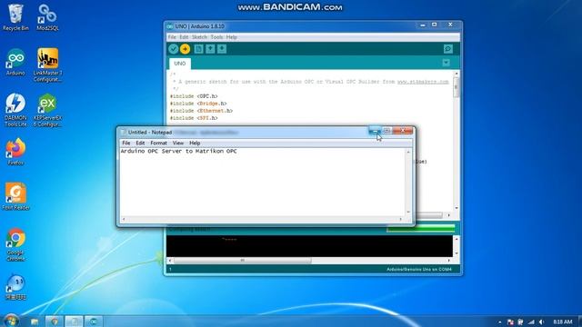Click the Action Center flag tray icon
This screenshot has width=582, height=327.
pyautogui.click(x=510, y=322)
